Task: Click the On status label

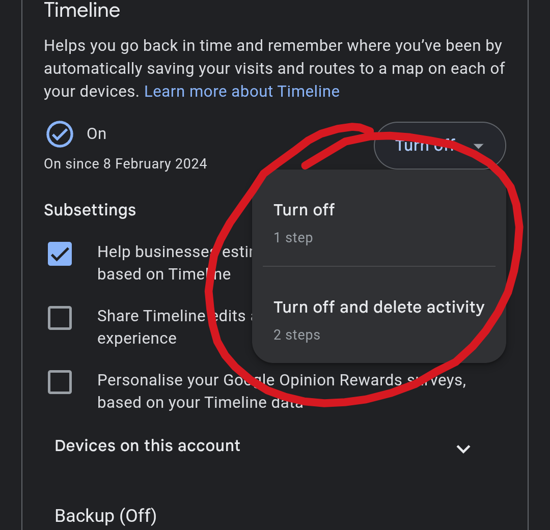Action: click(x=96, y=134)
